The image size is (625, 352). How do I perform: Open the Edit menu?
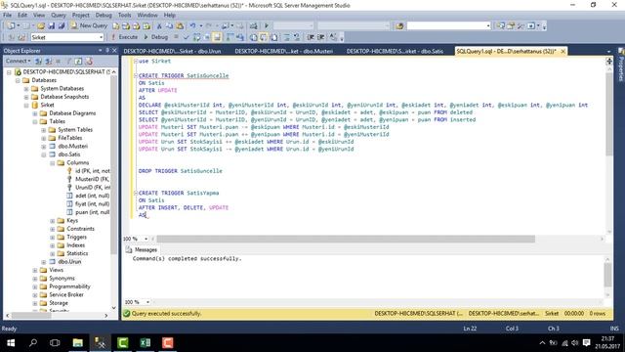pos(22,16)
